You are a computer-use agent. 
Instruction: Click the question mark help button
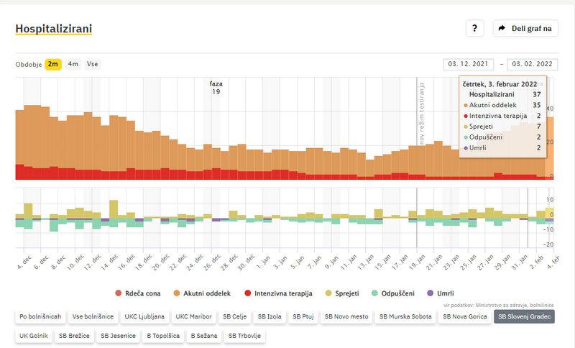point(474,28)
